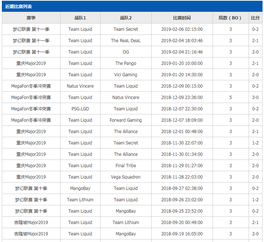Click Team Secret in the 2018-11-30 row
Screen dimensions: 264x242
click(x=126, y=143)
